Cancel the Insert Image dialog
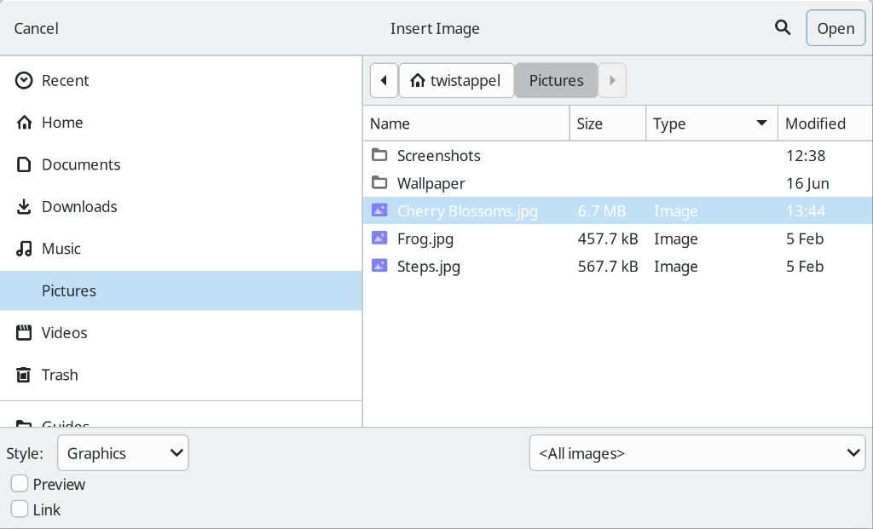Screen dimensions: 873x529 (x=36, y=27)
